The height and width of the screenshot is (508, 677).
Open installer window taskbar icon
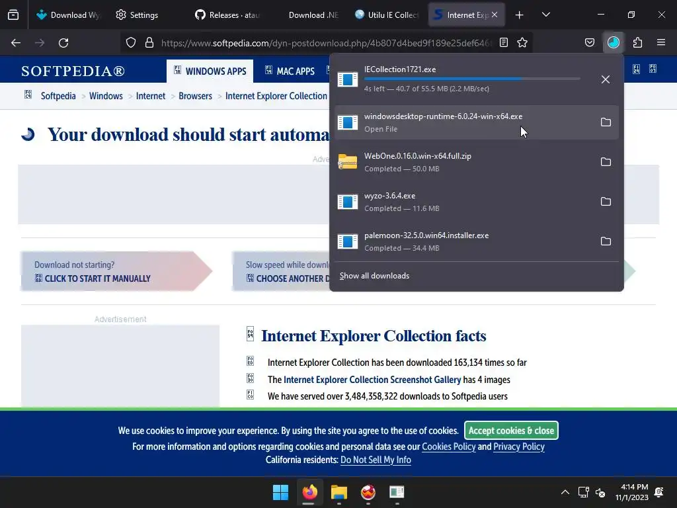pyautogui.click(x=397, y=492)
